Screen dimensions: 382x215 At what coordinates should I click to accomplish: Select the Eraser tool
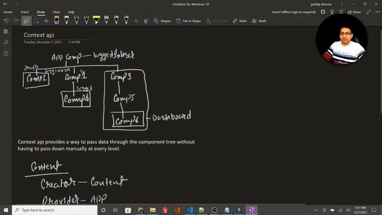57,20
